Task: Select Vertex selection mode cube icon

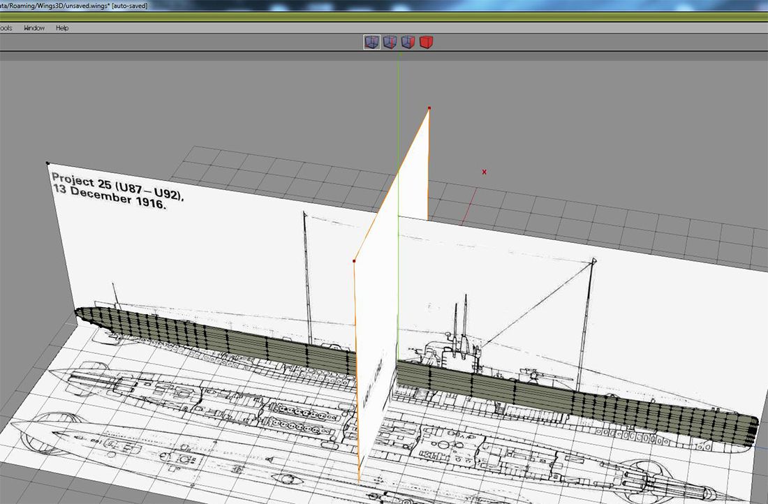Action: point(371,42)
